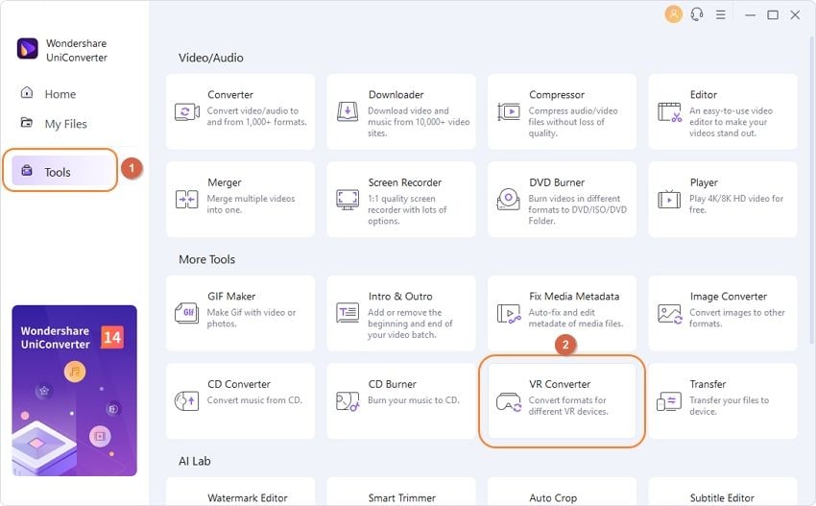Click the DVD Burner disc icon

[508, 200]
